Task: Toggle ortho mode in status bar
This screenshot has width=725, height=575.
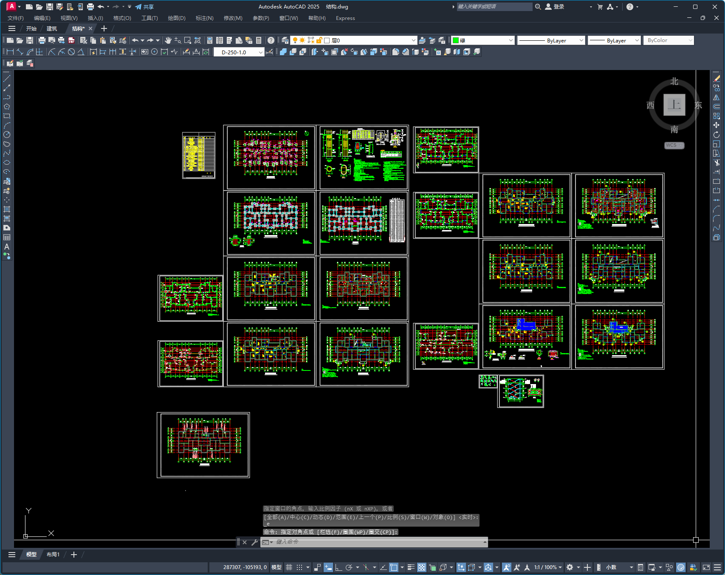Action: point(339,567)
